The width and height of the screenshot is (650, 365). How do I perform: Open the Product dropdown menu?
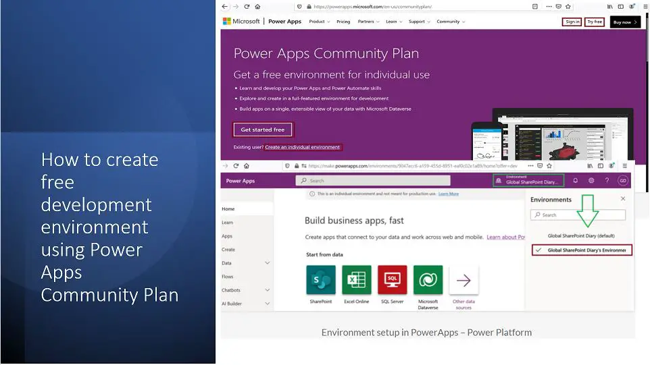(319, 22)
